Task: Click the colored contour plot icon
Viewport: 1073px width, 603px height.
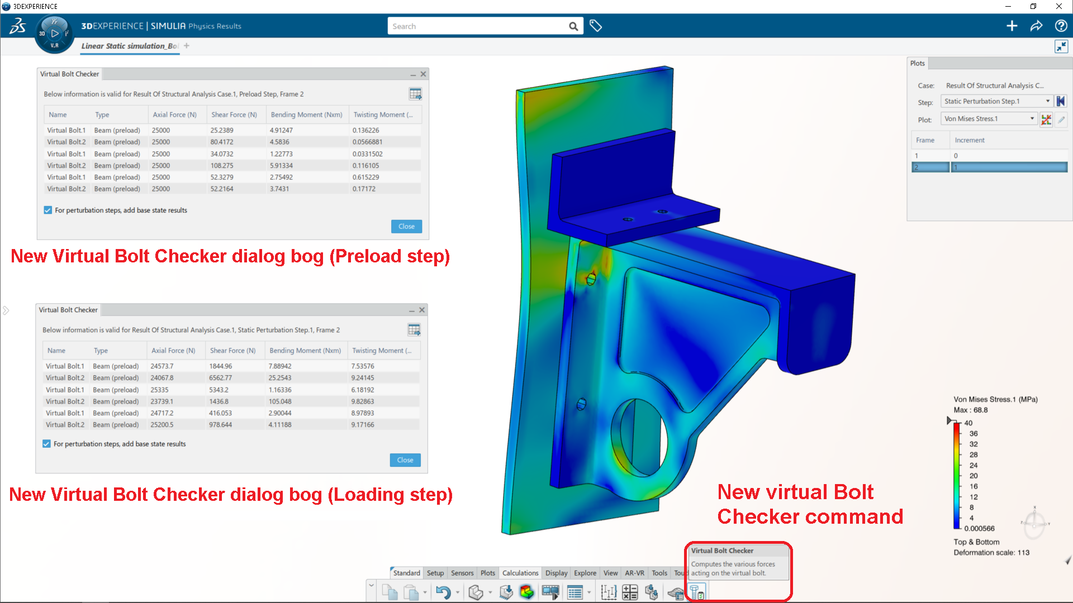Action: coord(526,592)
